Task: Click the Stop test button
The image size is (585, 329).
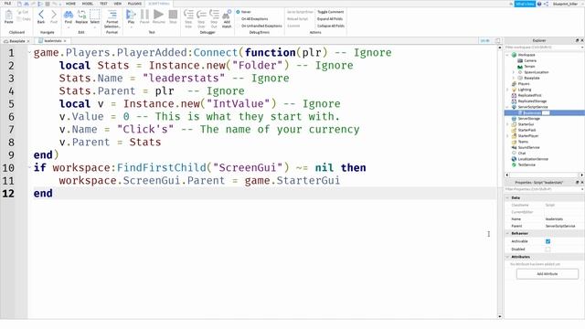Action: pos(173,16)
